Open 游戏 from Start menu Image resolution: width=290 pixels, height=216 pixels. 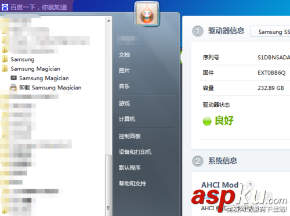(124, 103)
